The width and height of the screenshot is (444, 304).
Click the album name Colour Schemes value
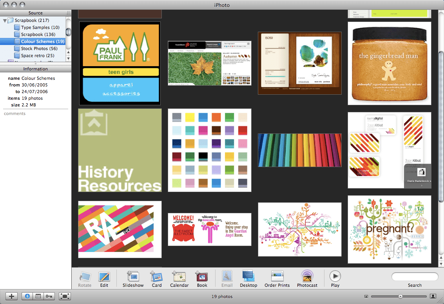coord(38,78)
